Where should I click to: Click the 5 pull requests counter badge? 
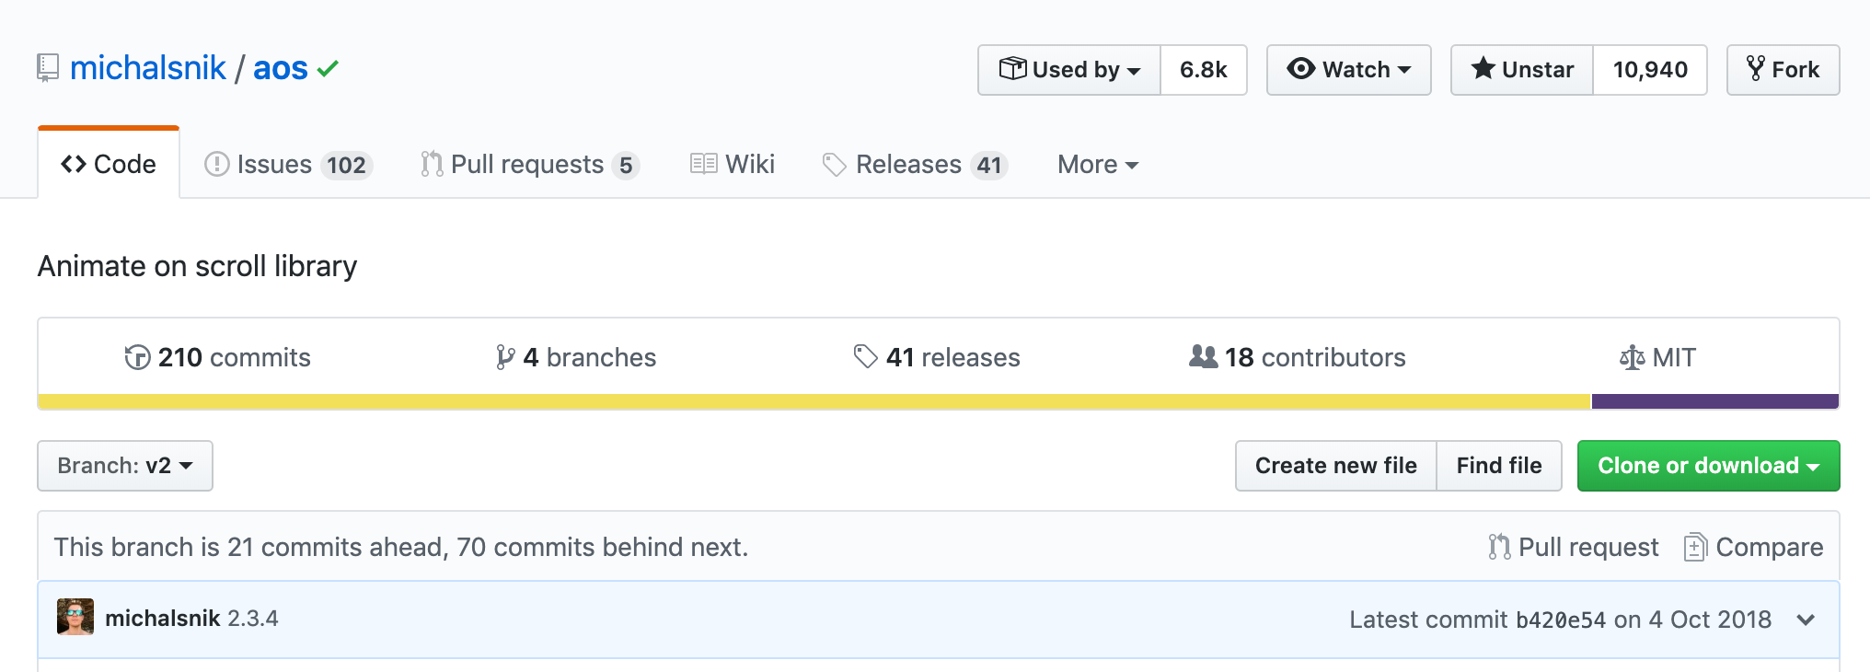click(626, 165)
